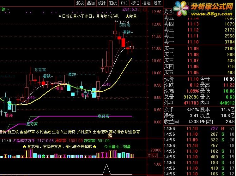Select the 买四 11.06 bid row

199,66
